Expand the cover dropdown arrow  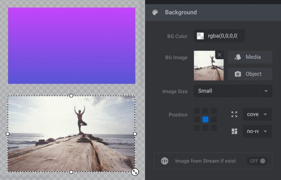tap(266, 114)
